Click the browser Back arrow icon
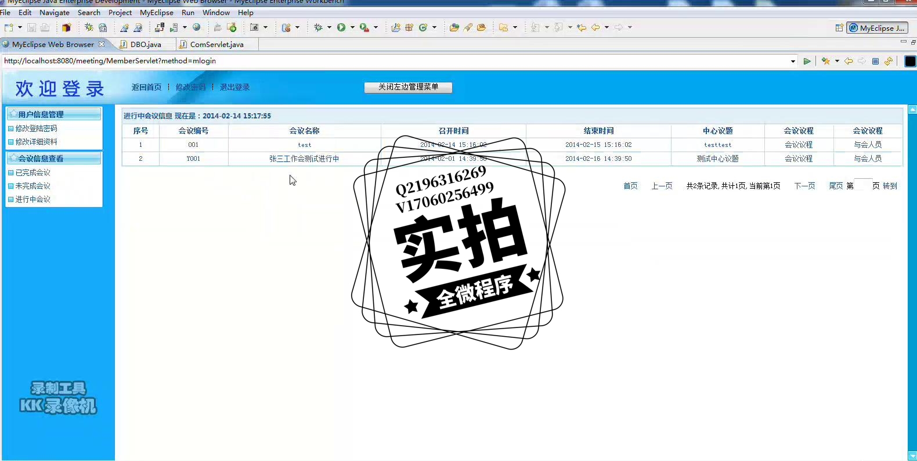This screenshot has width=917, height=461. pyautogui.click(x=849, y=61)
